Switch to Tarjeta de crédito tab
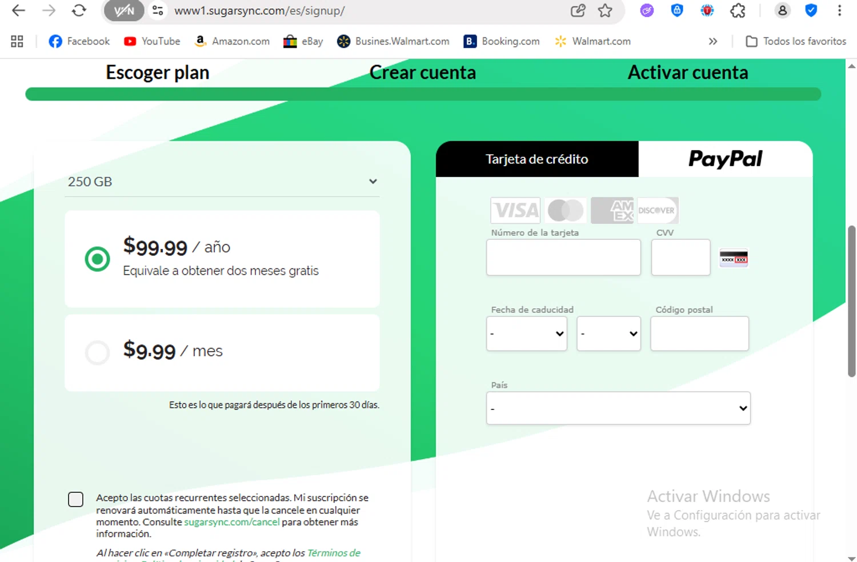This screenshot has height=562, width=857. pyautogui.click(x=537, y=159)
